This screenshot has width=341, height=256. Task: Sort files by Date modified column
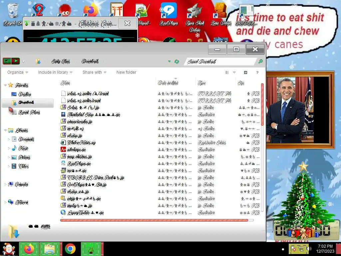pos(176,83)
